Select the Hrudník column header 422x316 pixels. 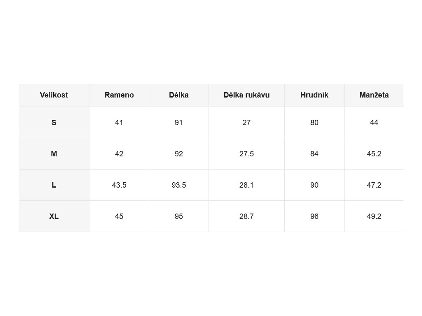click(x=314, y=95)
